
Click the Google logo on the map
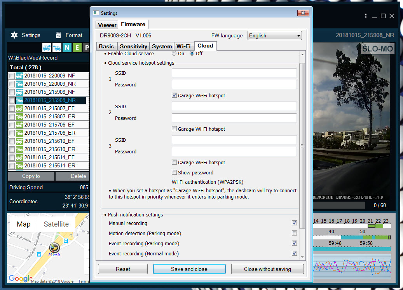(20, 278)
